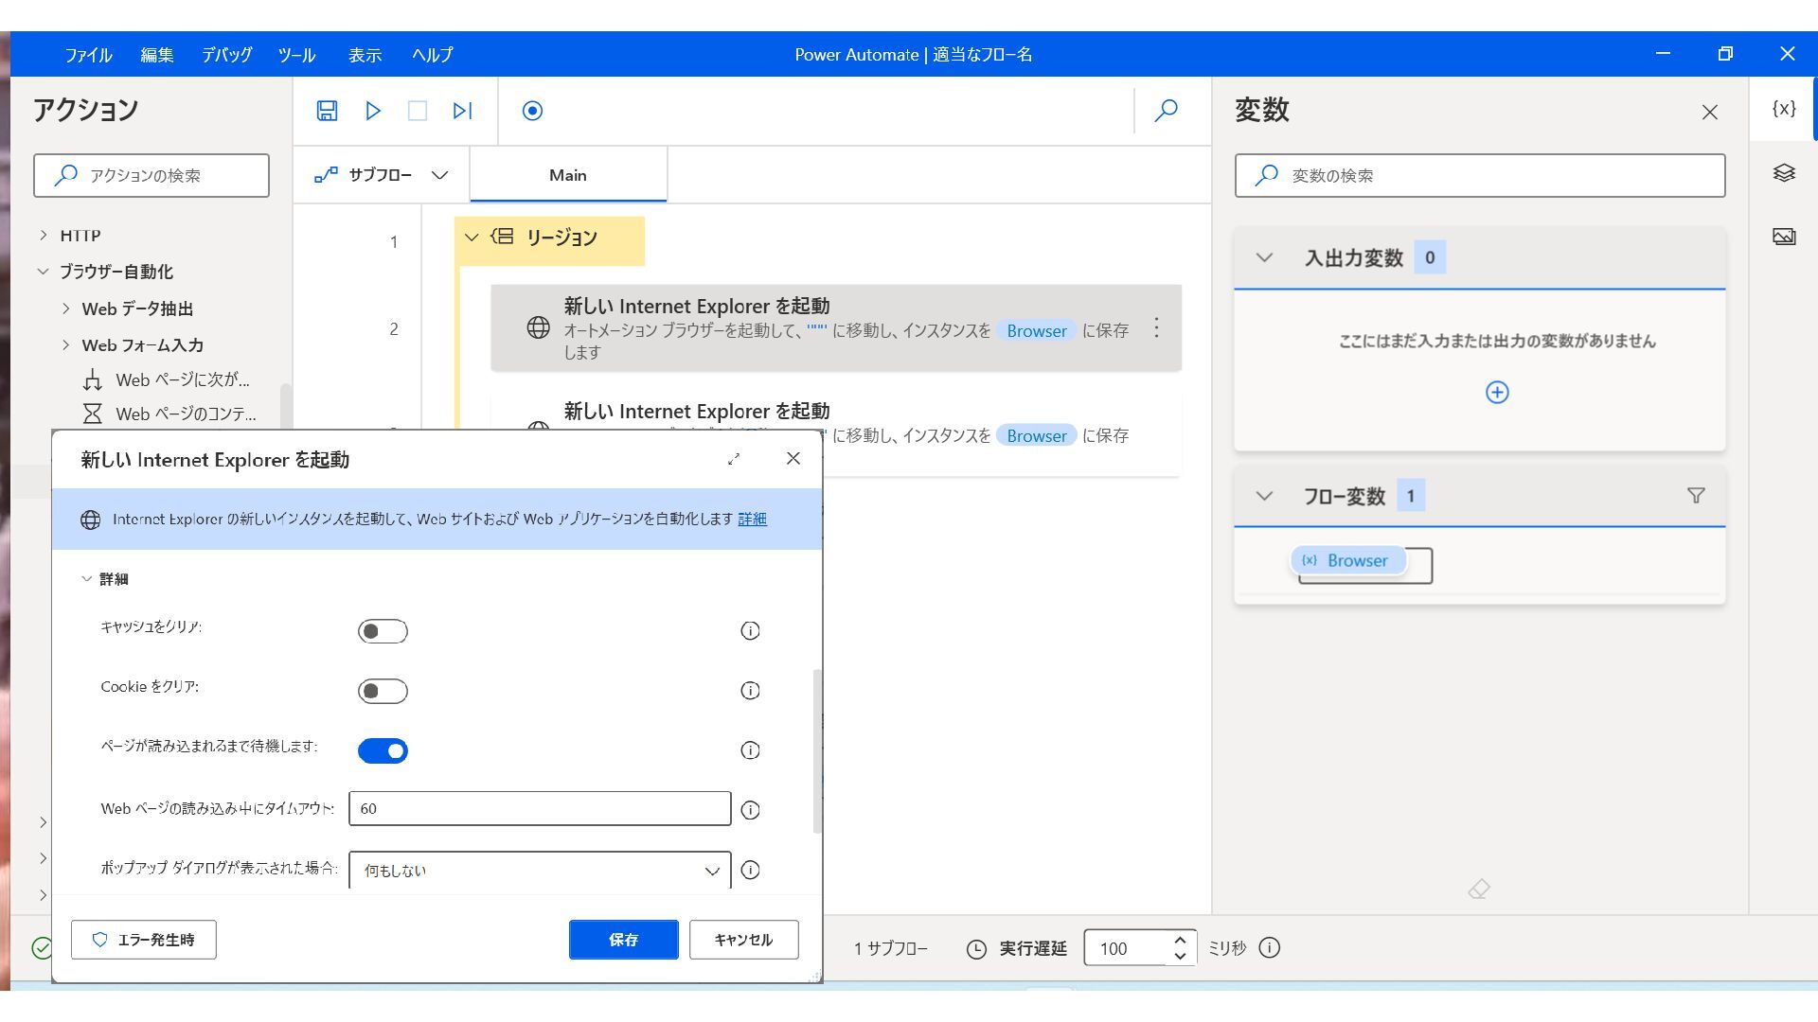Viewport: 1818px width, 1022px height.
Task: Disable the ページが読み込まれるまで待機 toggle
Action: [x=383, y=750]
